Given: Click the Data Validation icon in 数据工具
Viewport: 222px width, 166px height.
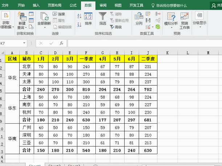Looking at the screenshot, I should [x=148, y=27].
